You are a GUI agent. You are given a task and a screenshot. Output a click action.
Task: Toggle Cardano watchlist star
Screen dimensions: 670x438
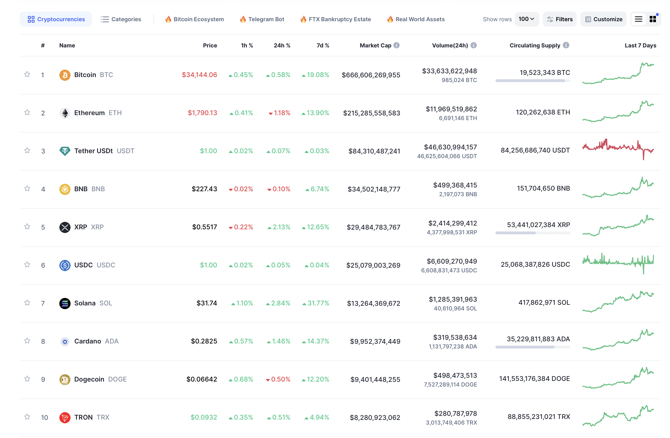27,341
